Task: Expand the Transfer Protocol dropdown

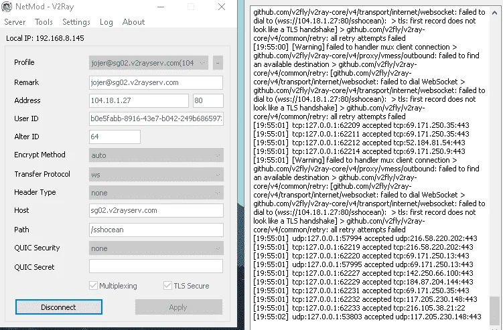Action: click(x=156, y=175)
